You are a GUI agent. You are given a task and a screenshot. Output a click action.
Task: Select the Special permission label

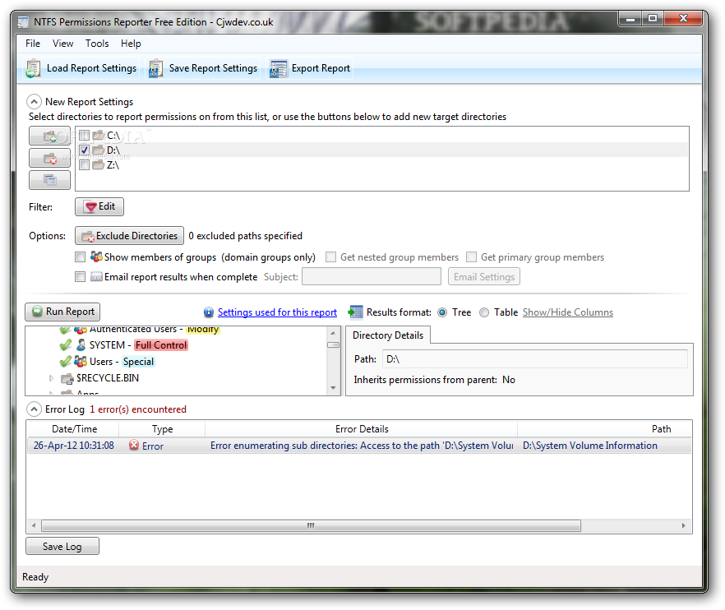pos(138,362)
